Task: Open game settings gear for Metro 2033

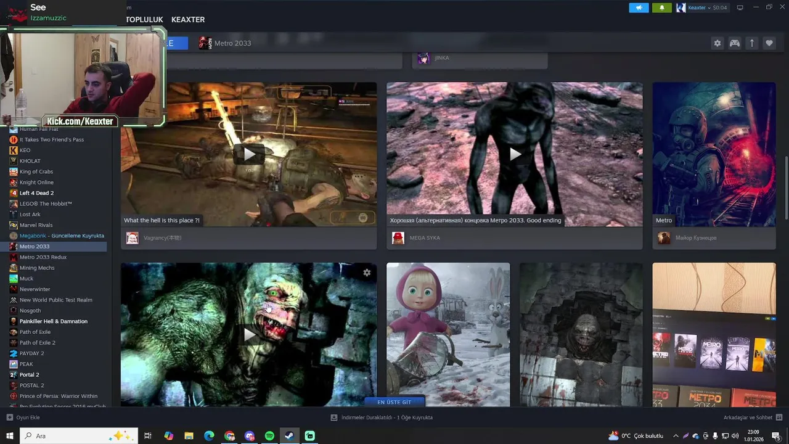Action: 717,43
